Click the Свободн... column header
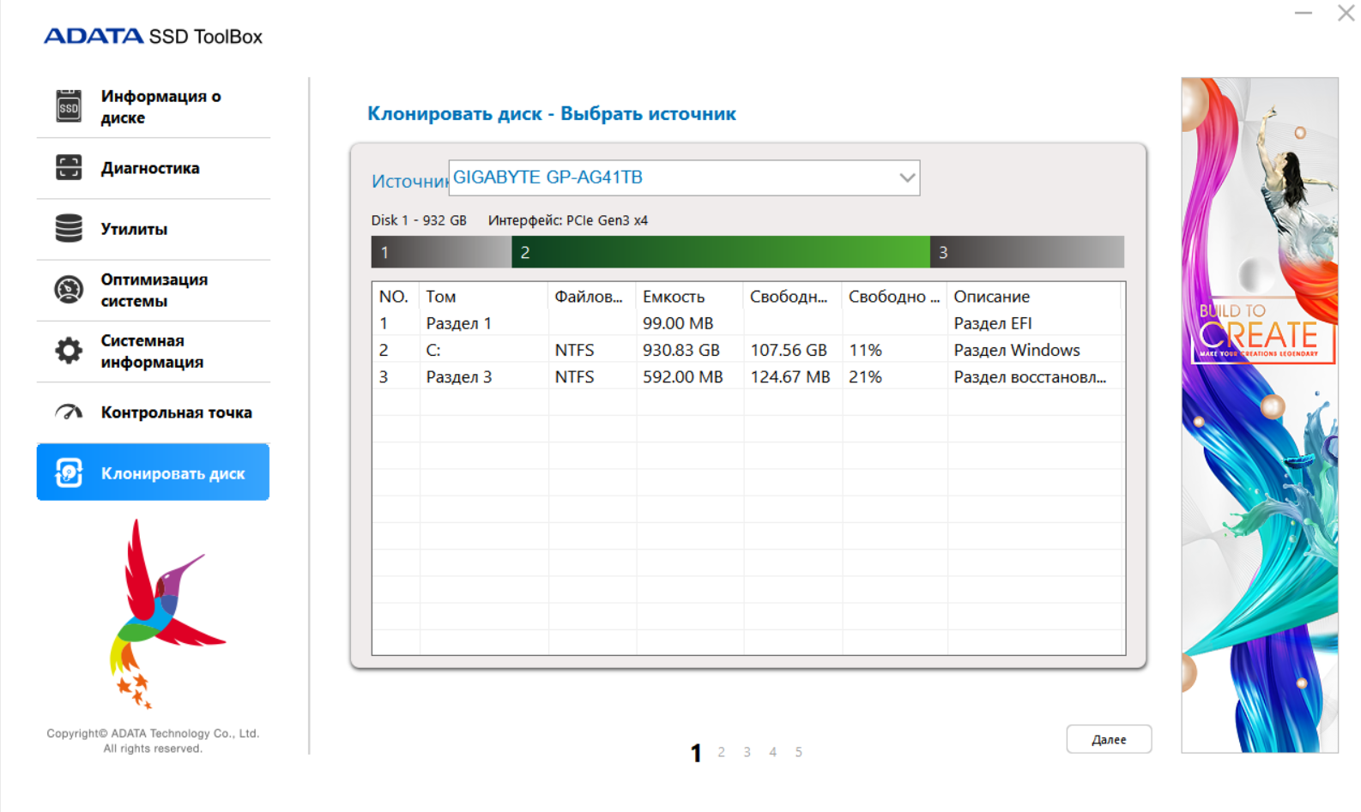The width and height of the screenshot is (1361, 812). (793, 297)
